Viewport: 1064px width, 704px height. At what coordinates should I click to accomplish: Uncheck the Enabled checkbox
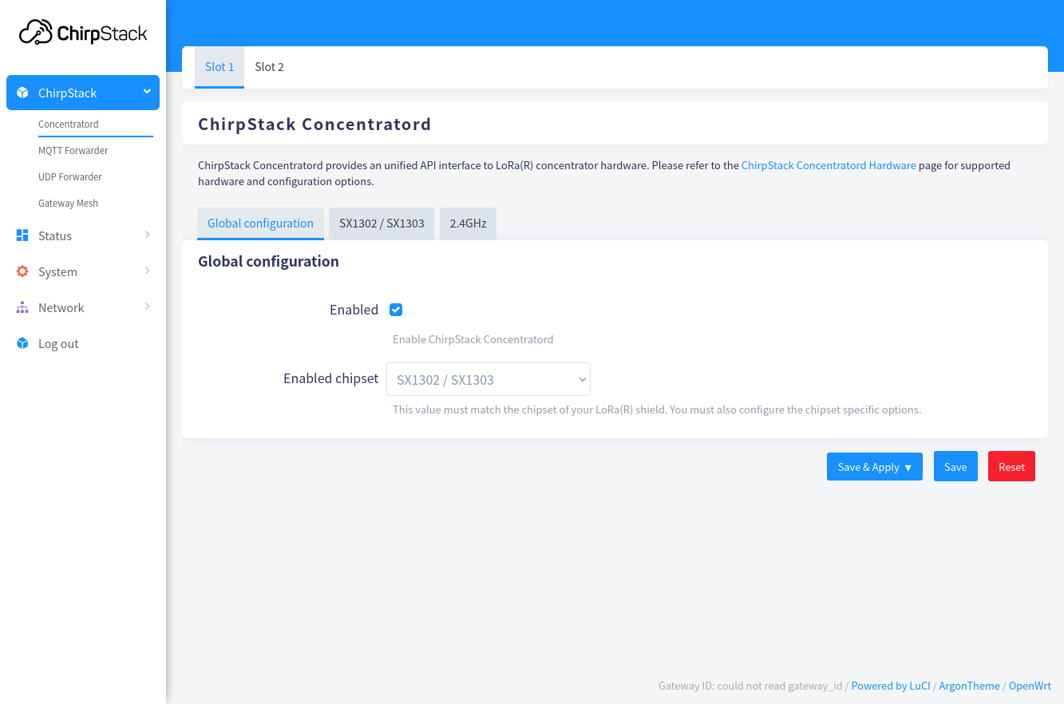tap(396, 310)
